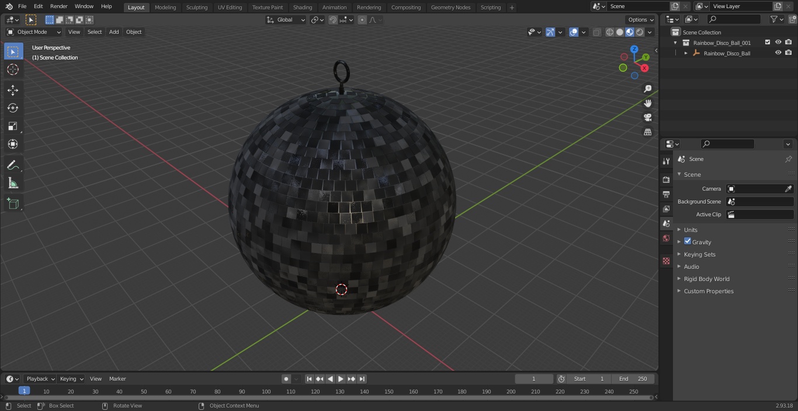Switch to the Geometry Nodes workspace tab
The width and height of the screenshot is (798, 411).
pyautogui.click(x=450, y=7)
